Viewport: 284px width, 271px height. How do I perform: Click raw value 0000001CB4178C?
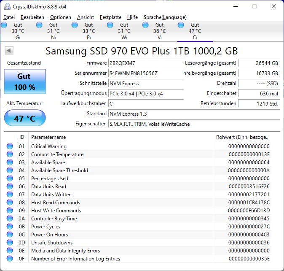click(x=249, y=203)
